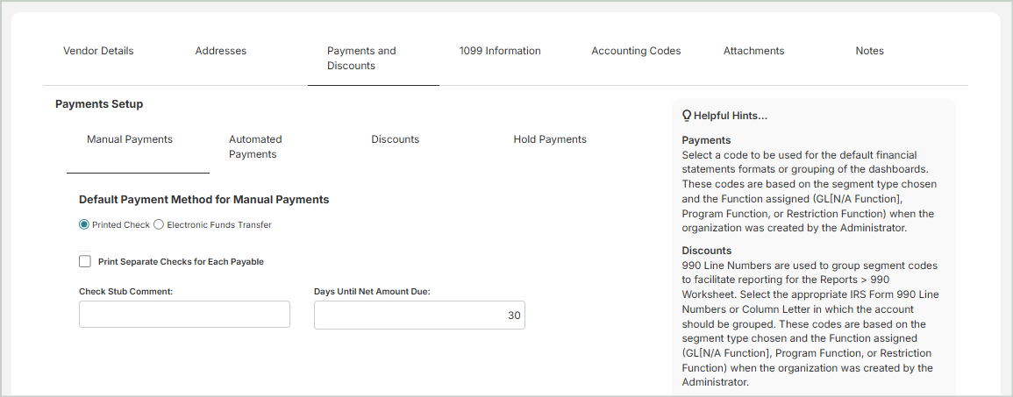Switch to the Addresses tab

pos(221,51)
